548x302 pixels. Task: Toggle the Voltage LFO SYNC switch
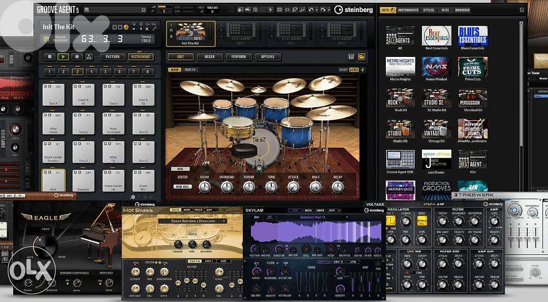click(413, 272)
